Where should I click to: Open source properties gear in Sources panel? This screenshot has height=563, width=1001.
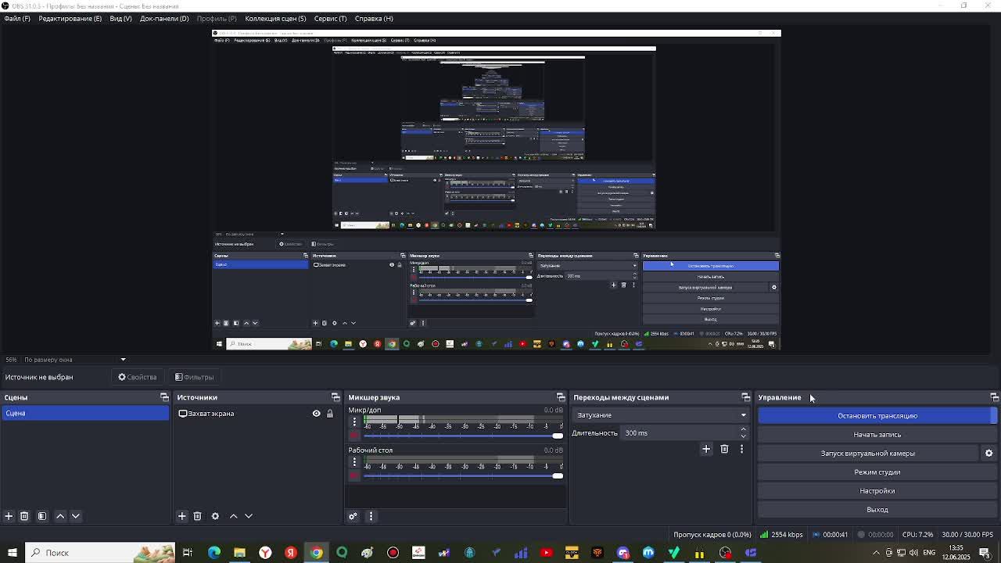click(215, 516)
